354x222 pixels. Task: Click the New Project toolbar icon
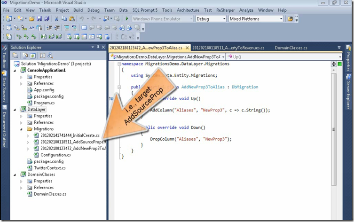point(9,19)
